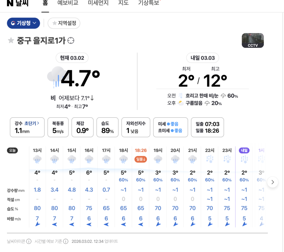The height and width of the screenshot is (252, 284).
Task: Open the 지도 tab
Action: point(123,3)
